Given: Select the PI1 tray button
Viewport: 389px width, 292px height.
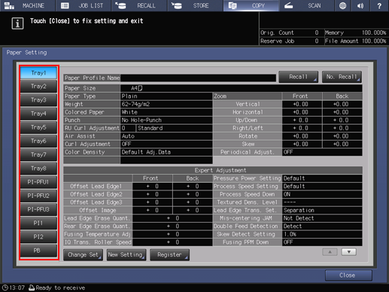Looking at the screenshot, I should (x=38, y=223).
